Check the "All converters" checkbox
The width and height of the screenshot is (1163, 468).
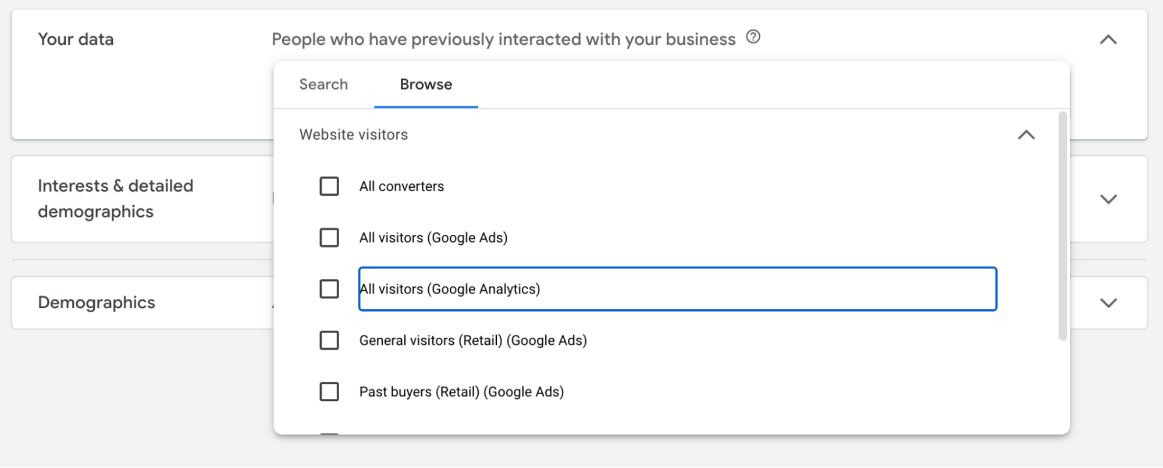pyautogui.click(x=329, y=186)
